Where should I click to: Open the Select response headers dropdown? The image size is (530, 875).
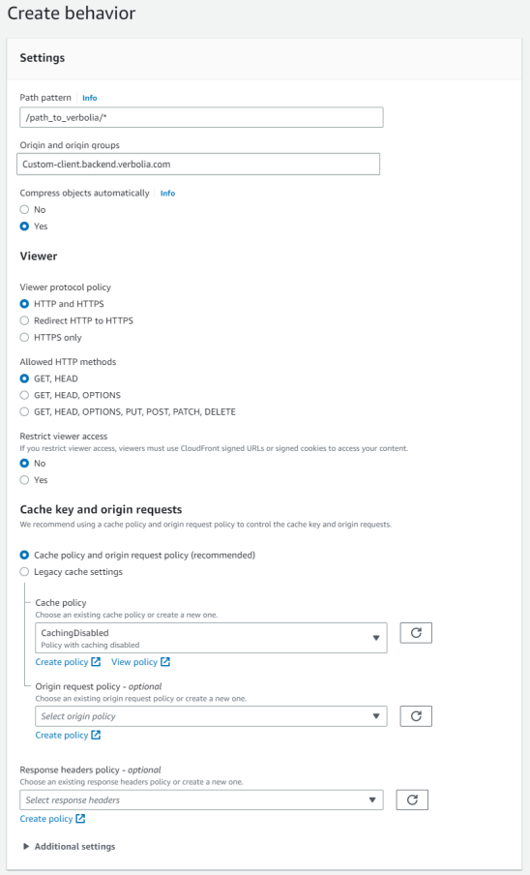(x=201, y=800)
